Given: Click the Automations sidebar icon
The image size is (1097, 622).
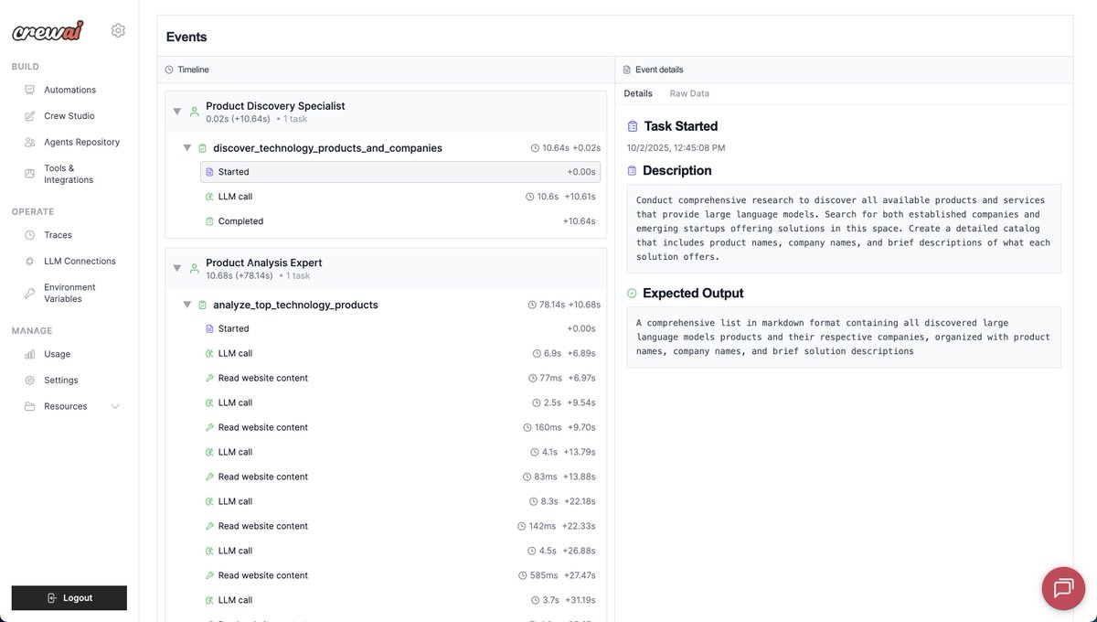Looking at the screenshot, I should [30, 90].
